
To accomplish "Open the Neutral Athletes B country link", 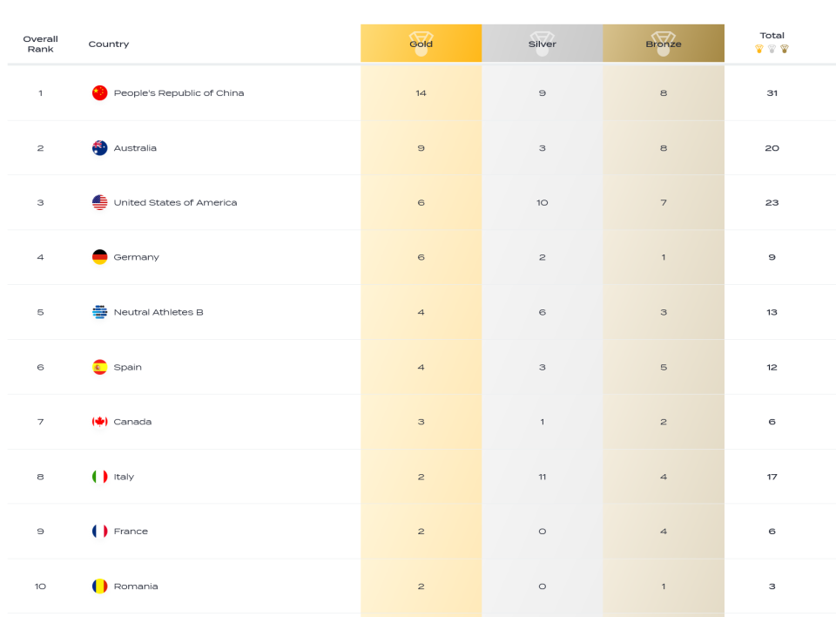I will pyautogui.click(x=158, y=312).
